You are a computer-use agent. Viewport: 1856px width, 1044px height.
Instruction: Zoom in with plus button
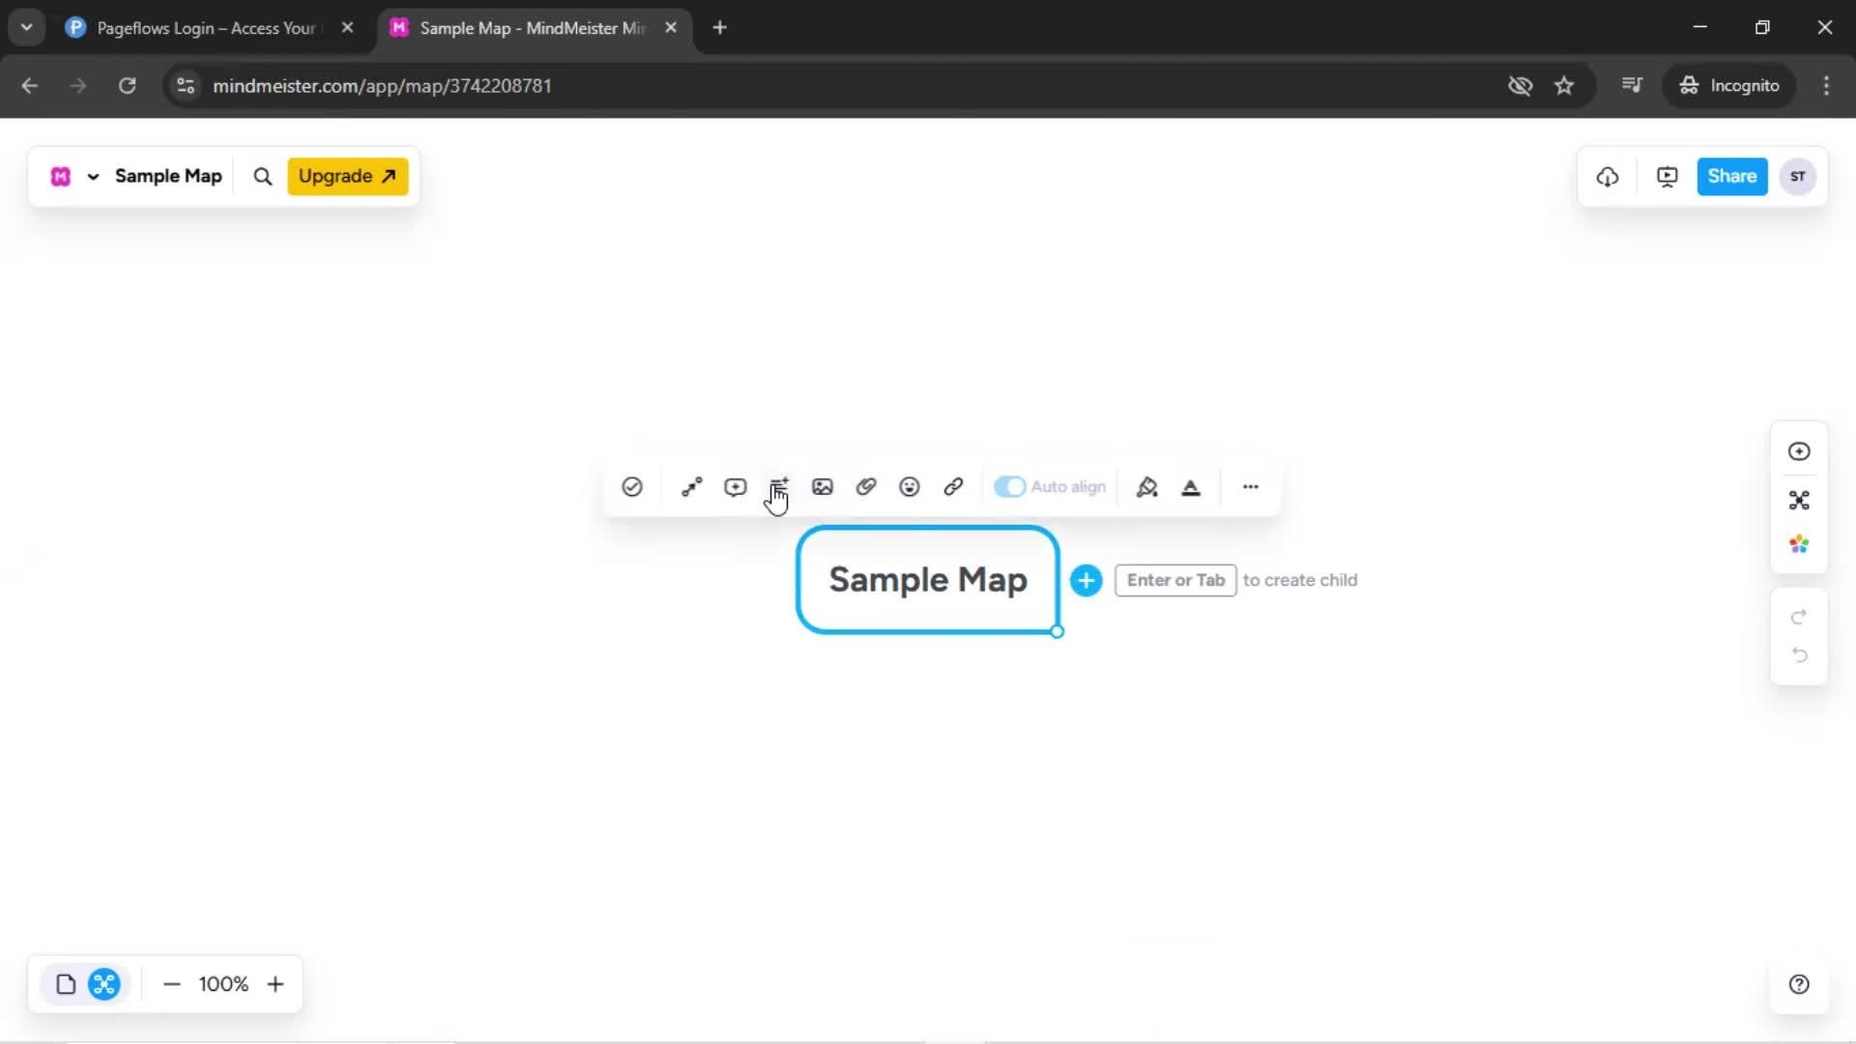(x=275, y=984)
